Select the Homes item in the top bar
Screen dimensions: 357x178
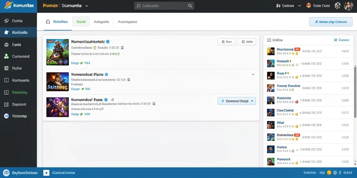(50, 6)
